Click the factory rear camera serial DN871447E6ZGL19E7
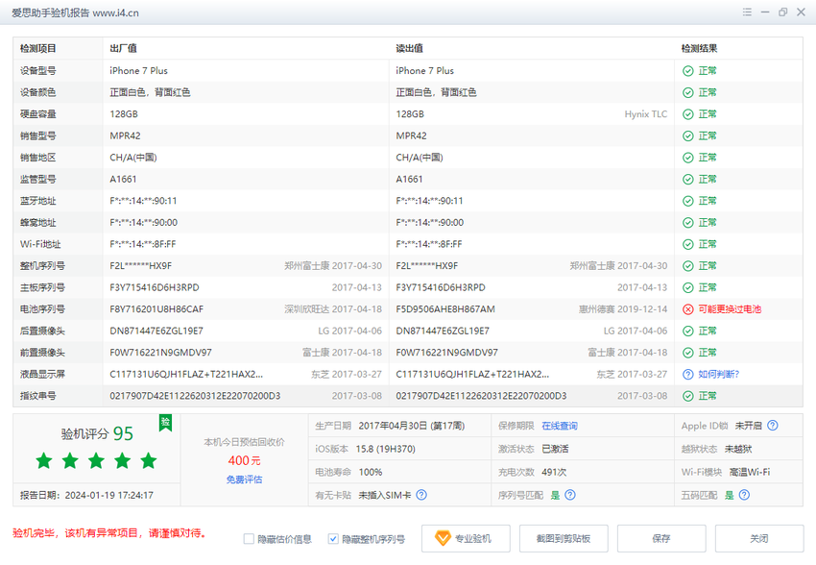Image resolution: width=816 pixels, height=565 pixels. tap(156, 332)
